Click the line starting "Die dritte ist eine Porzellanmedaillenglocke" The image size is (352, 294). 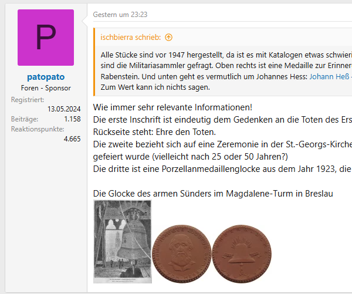[222, 170]
